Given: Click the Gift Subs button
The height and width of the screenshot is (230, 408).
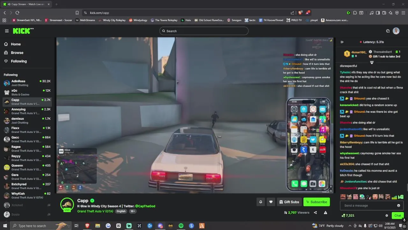Looking at the screenshot, I should click(289, 202).
